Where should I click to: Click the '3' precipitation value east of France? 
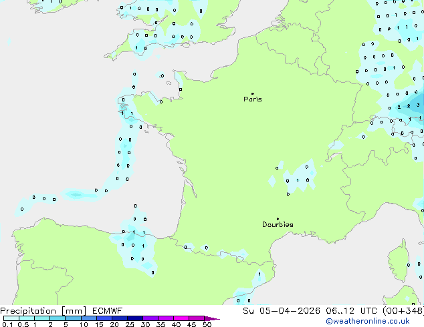click(418, 105)
